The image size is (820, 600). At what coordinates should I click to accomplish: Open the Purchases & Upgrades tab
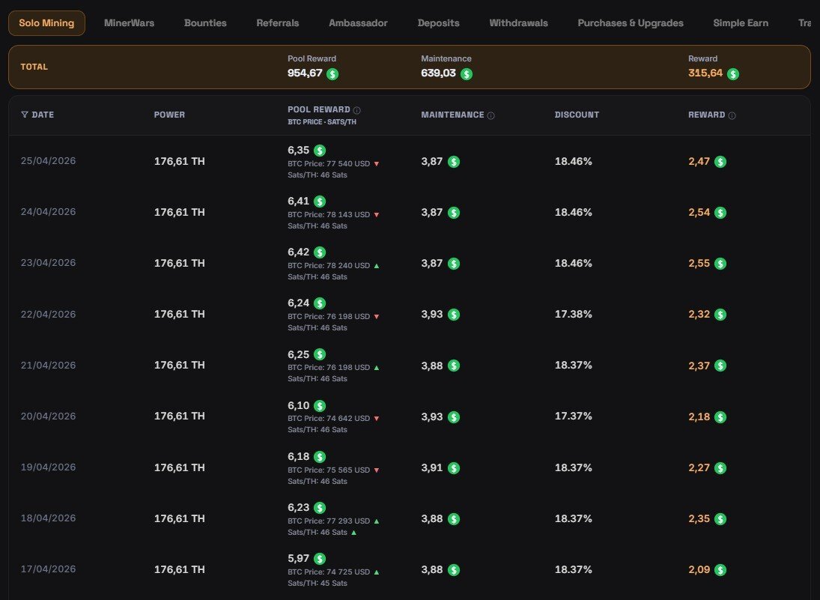tap(630, 23)
